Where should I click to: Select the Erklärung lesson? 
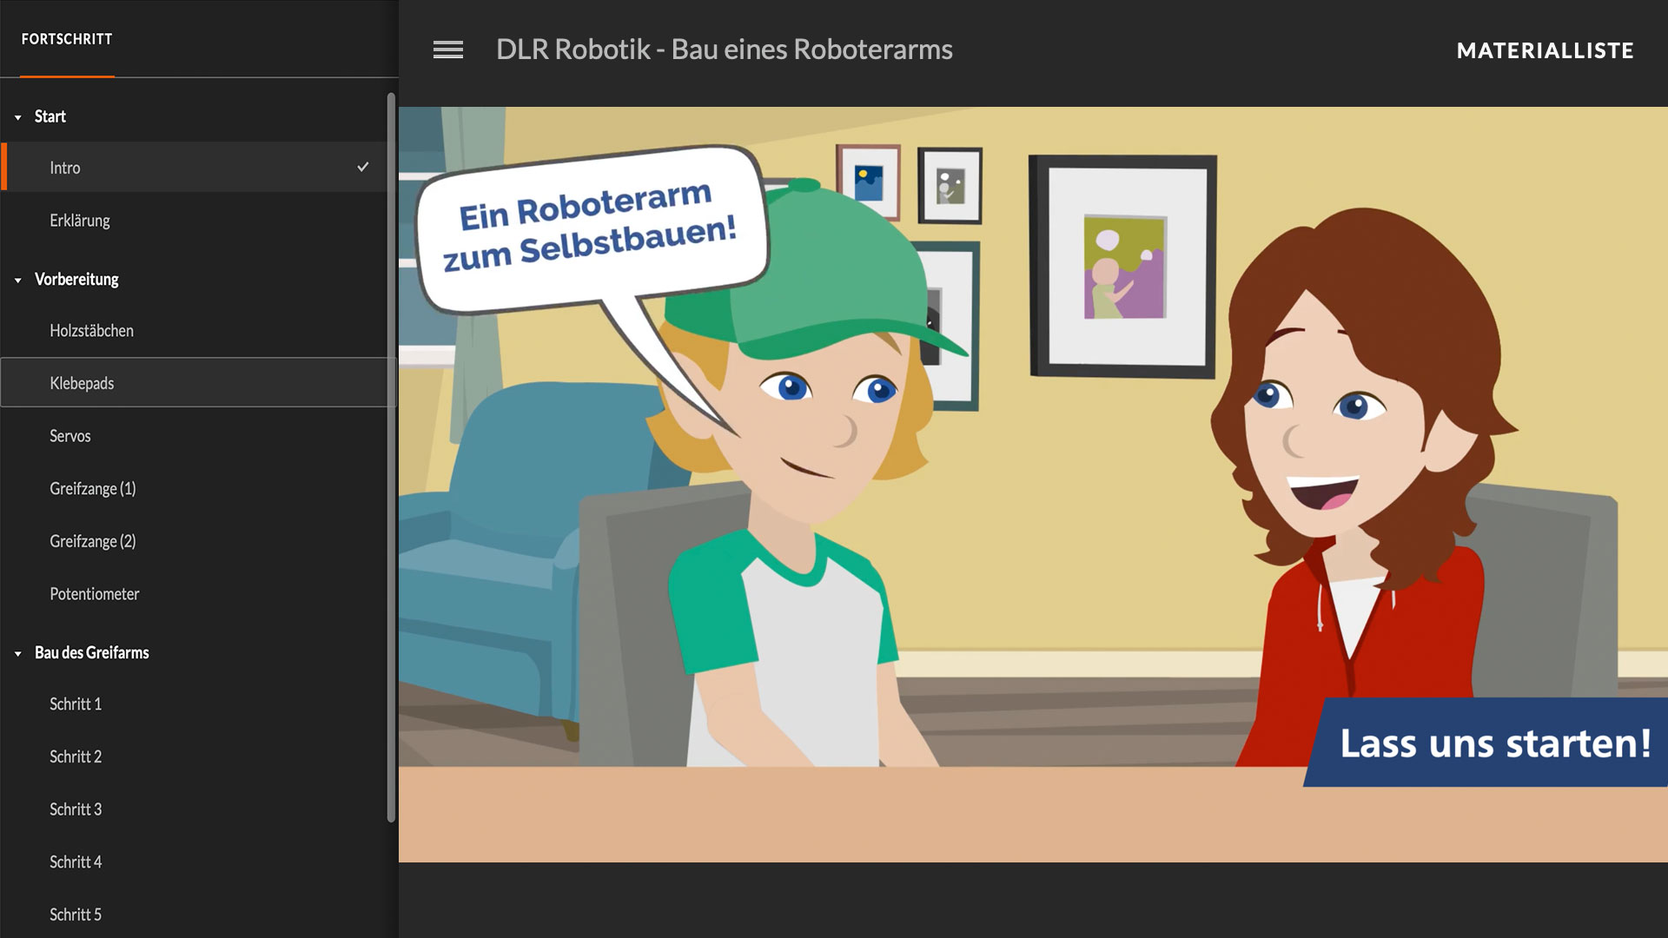(x=79, y=220)
